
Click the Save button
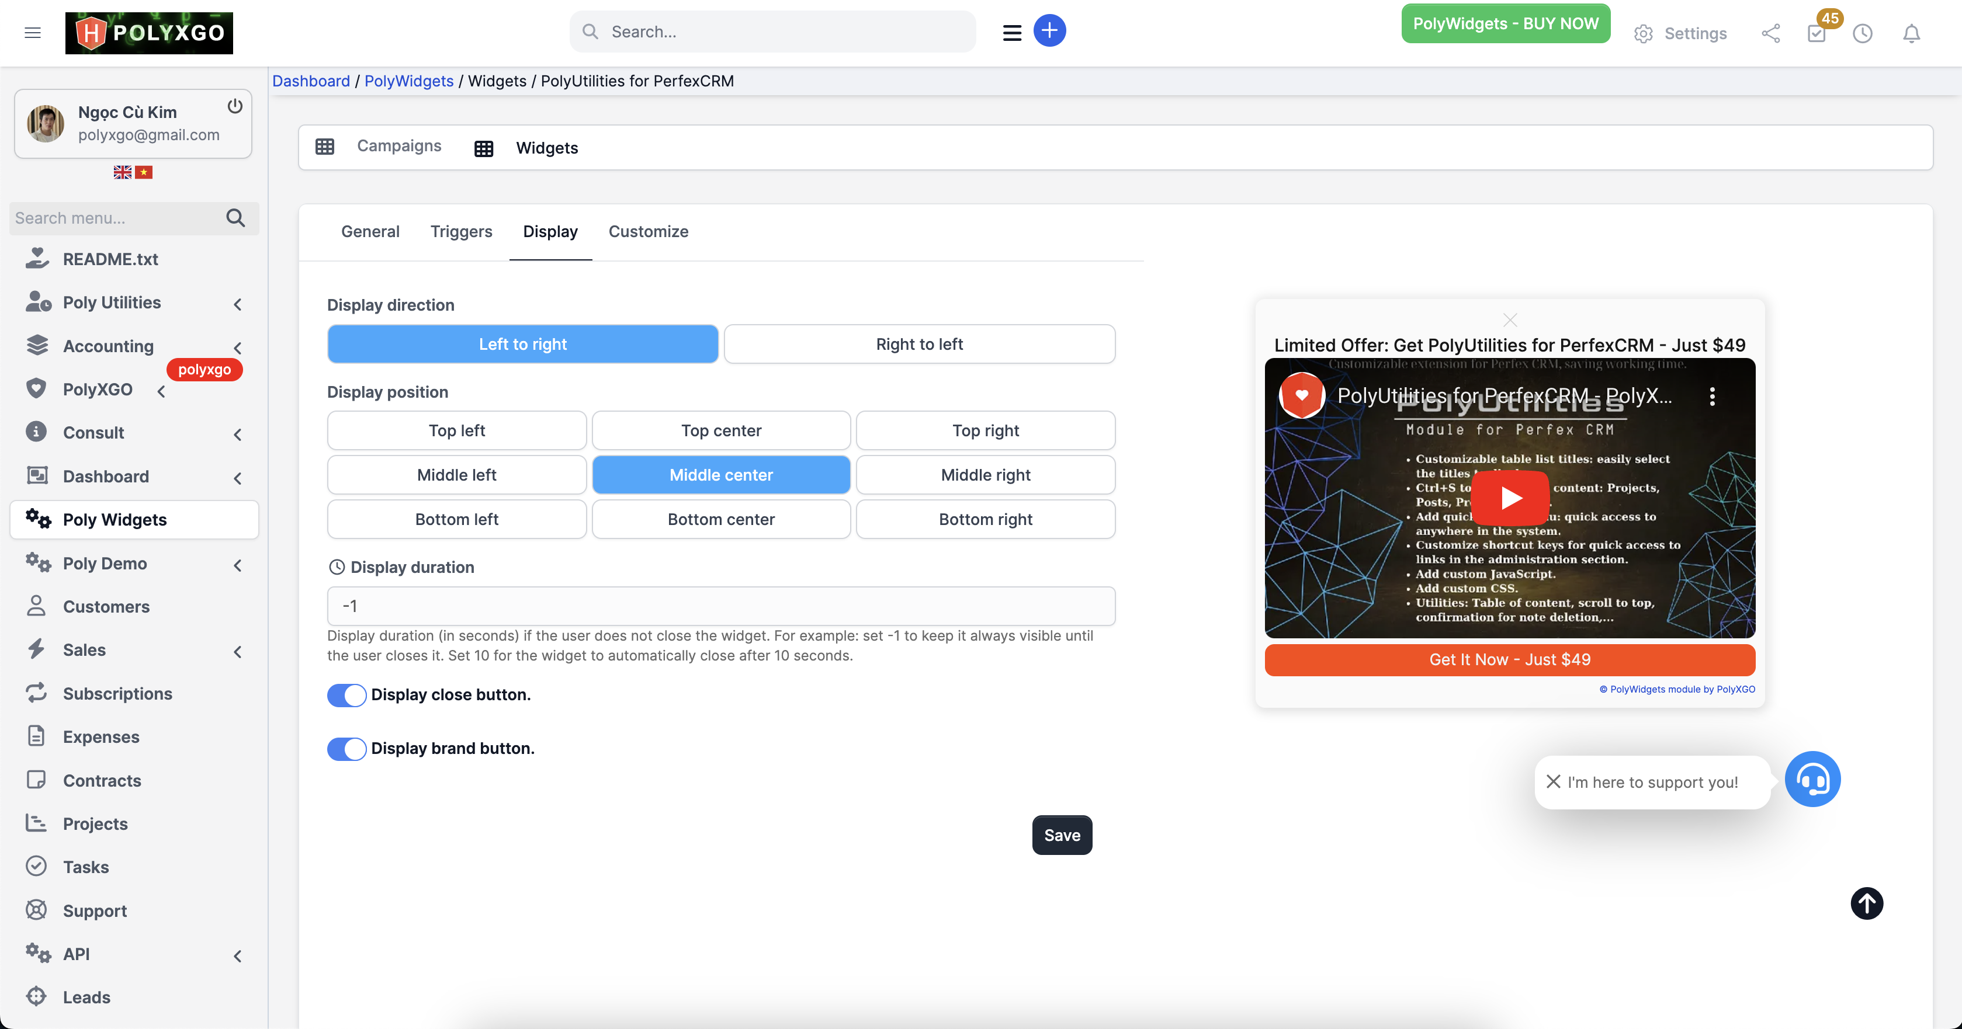click(1062, 835)
